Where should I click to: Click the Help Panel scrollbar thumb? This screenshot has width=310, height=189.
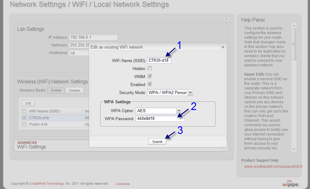pos(294,44)
